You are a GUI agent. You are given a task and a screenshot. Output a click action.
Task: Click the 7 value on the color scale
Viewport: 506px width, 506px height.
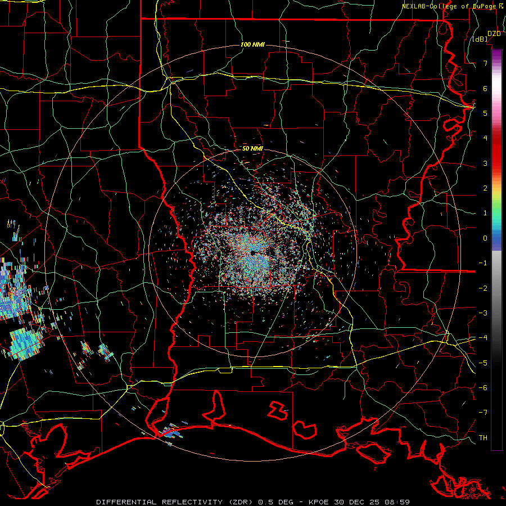(485, 63)
